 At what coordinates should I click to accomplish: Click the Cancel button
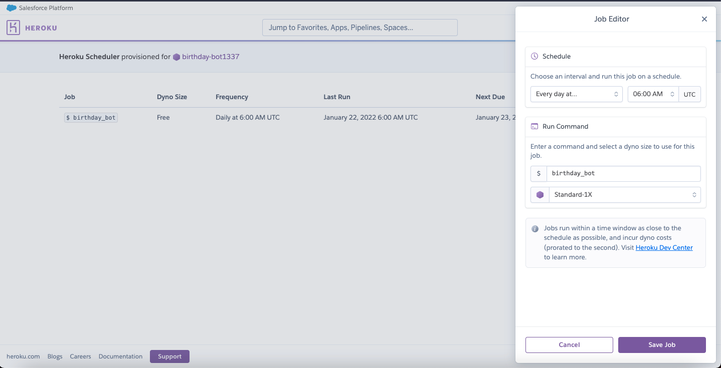(x=569, y=345)
